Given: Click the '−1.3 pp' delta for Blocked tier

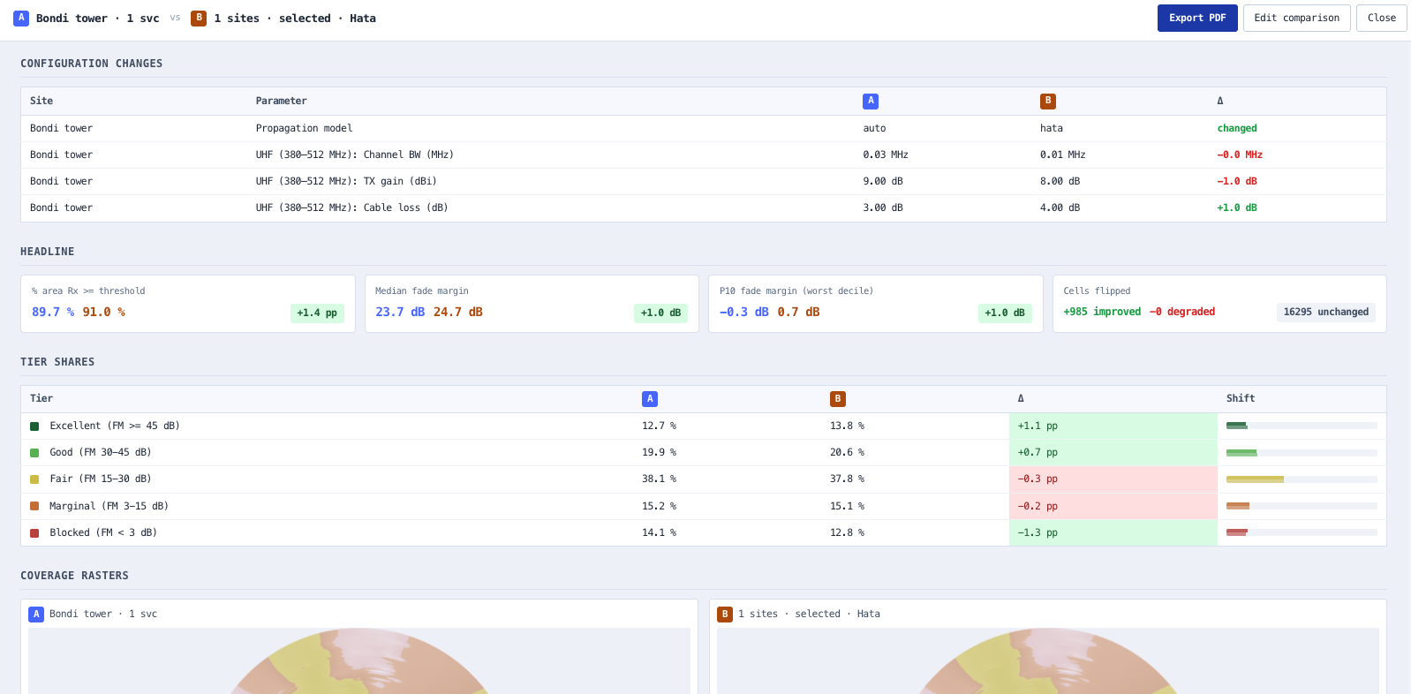Looking at the screenshot, I should [1037, 532].
